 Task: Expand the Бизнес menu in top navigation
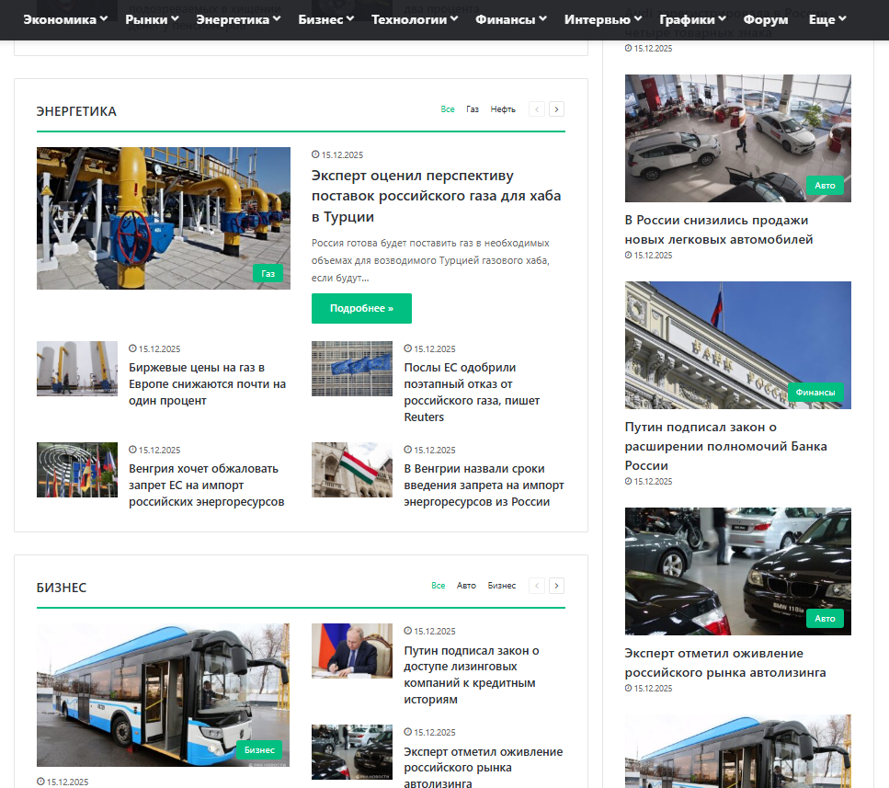coord(326,19)
